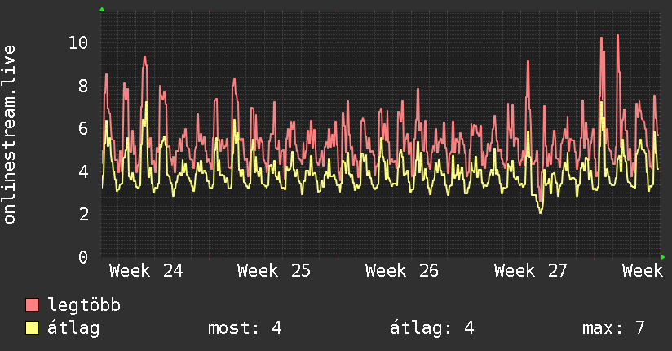Click the y-axis value 0

(x=83, y=257)
